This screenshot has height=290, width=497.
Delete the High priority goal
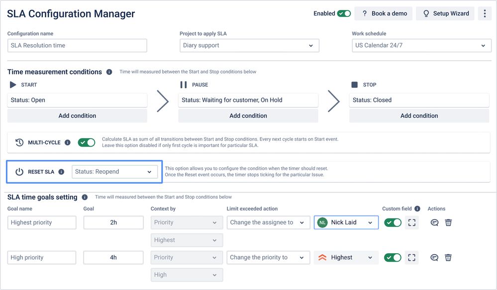pyautogui.click(x=448, y=258)
